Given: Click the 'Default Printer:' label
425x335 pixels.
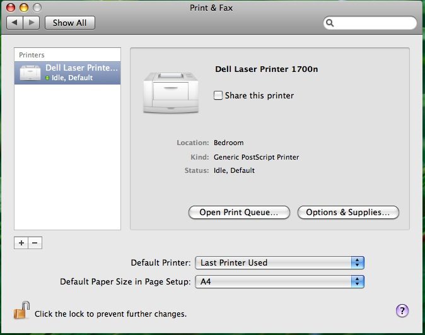Looking at the screenshot, I should tap(161, 262).
